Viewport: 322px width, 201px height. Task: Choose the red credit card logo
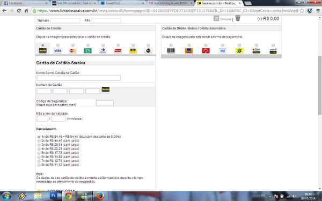(x=118, y=50)
